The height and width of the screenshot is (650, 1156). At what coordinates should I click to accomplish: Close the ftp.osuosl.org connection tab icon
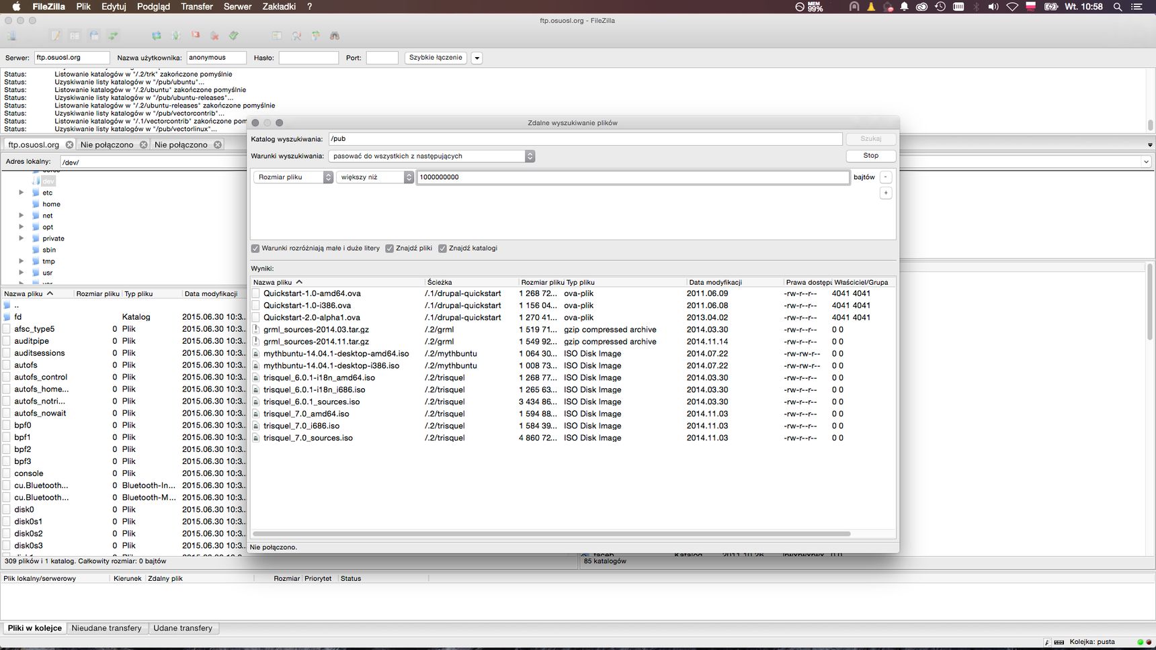(69, 144)
